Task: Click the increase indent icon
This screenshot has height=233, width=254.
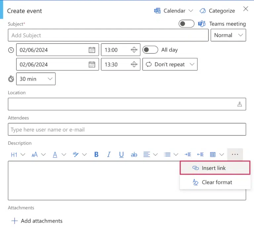Action: (188, 154)
